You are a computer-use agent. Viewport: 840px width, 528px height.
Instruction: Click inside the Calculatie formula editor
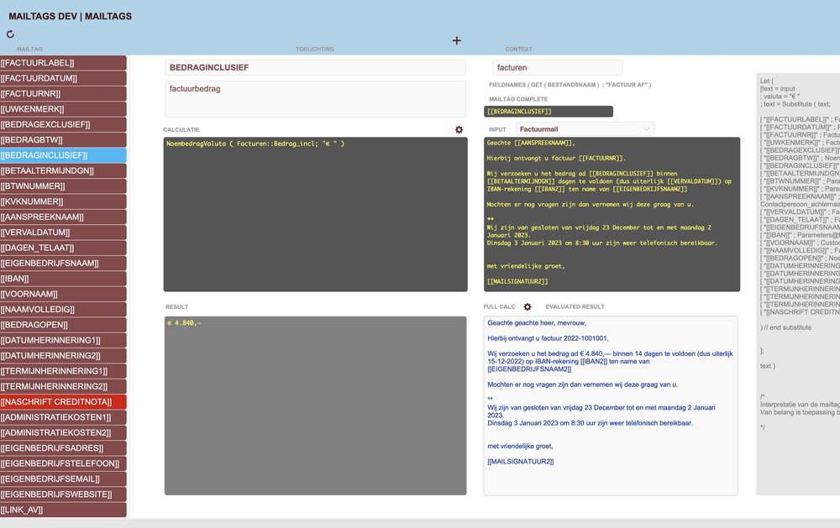click(x=315, y=214)
